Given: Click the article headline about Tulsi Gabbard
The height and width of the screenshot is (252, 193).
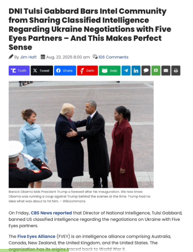Looking at the screenshot, I should pos(90,29).
